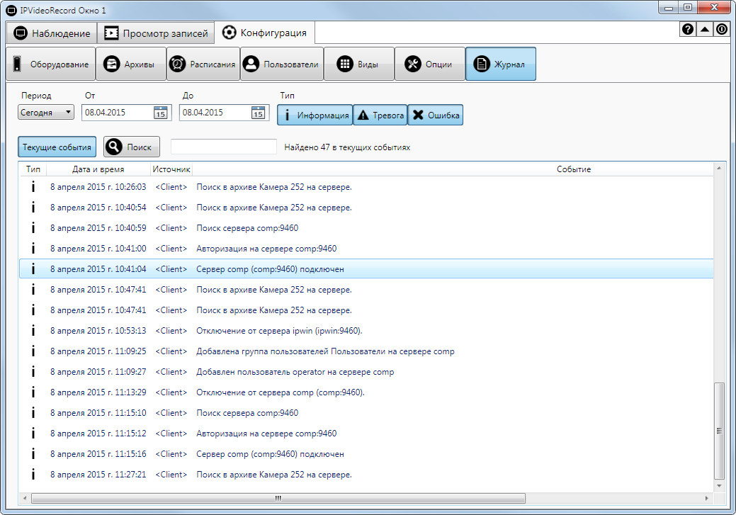Click the search text field next to Поиск
Viewport: 736px width, 515px height.
[223, 147]
